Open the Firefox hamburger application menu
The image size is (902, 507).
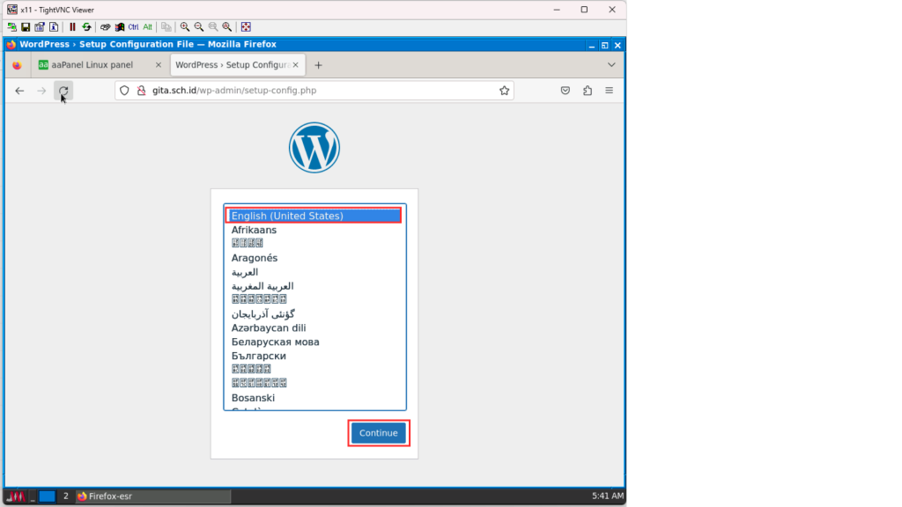click(610, 91)
